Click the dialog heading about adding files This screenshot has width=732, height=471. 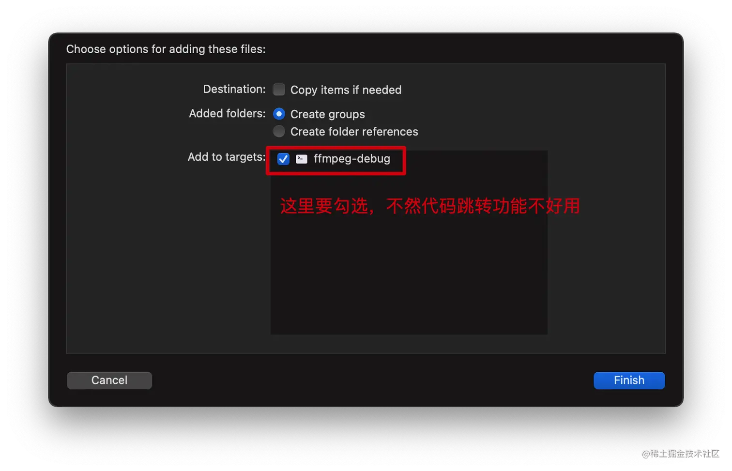[166, 49]
